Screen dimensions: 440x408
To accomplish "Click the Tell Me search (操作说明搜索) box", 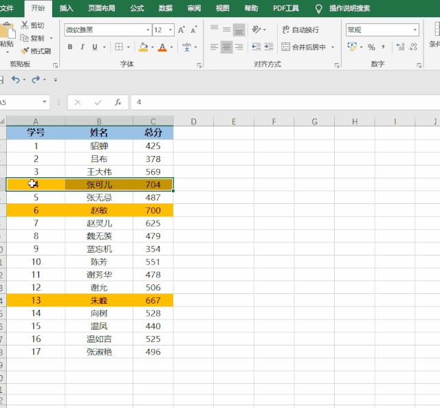I will click(349, 8).
